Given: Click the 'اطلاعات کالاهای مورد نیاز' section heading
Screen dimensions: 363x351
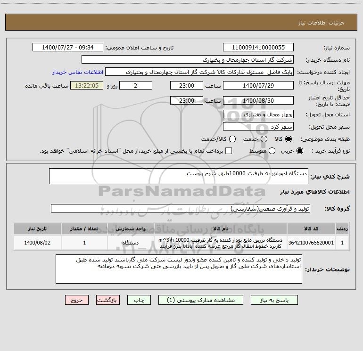Looking at the screenshot, I should tap(314, 192).
